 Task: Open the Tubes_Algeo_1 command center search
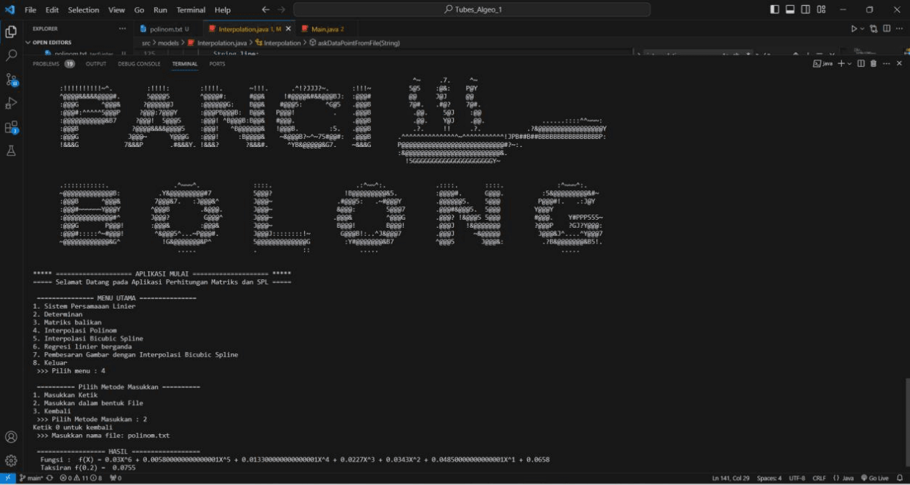(472, 10)
